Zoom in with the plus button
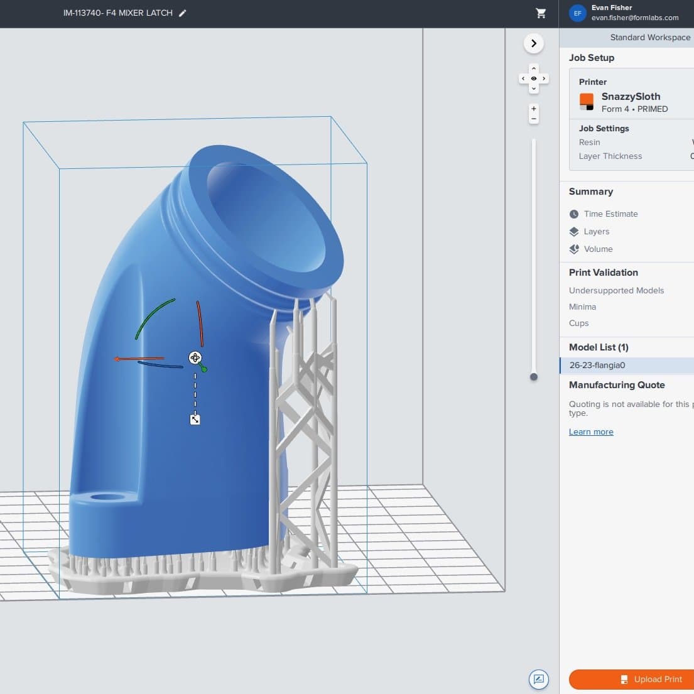 [x=534, y=109]
